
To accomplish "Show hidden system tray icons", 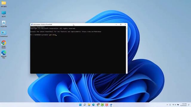I will 167,105.
